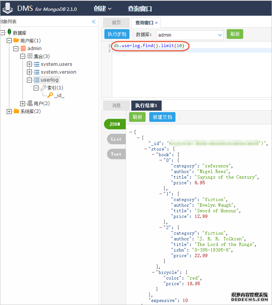Screen dimensions: 272x305
Task: Click the MongoDB leaf icon beside 数据库
Action: tap(9, 33)
